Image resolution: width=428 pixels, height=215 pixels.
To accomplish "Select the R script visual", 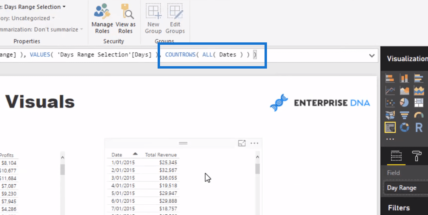I will click(419, 127).
